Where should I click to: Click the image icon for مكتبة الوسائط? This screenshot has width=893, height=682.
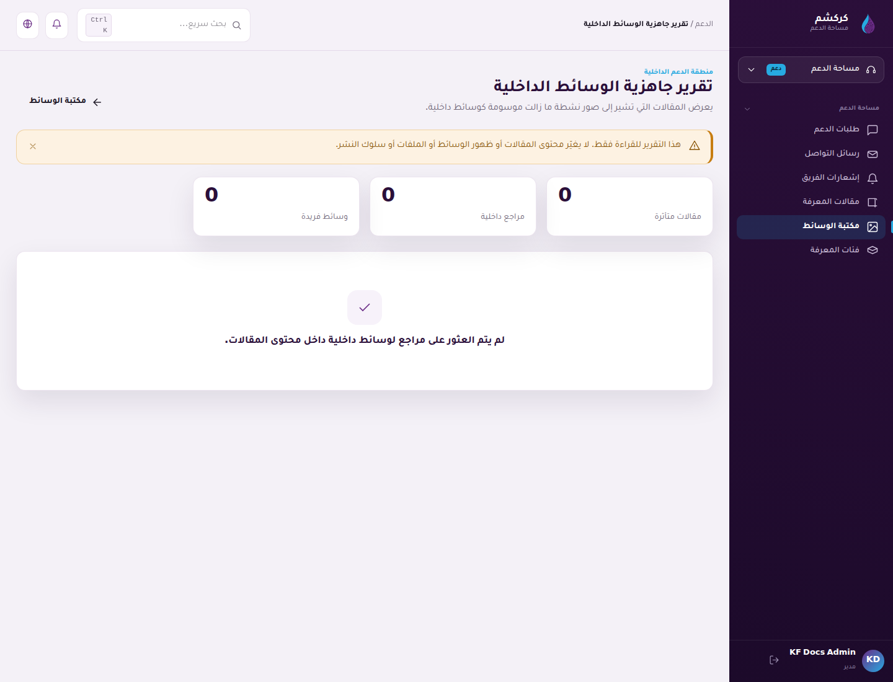[873, 227]
